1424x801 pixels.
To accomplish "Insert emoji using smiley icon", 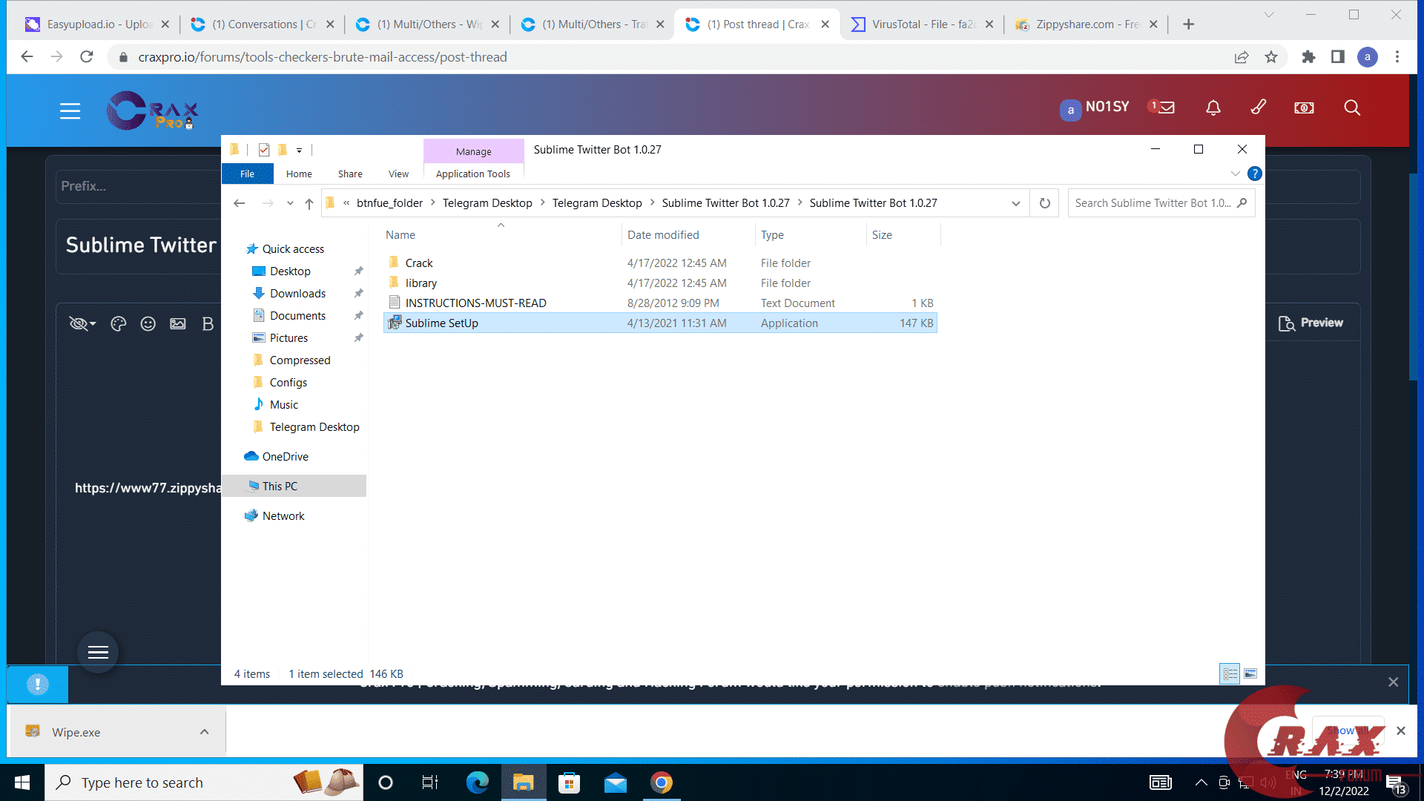I will (x=148, y=323).
